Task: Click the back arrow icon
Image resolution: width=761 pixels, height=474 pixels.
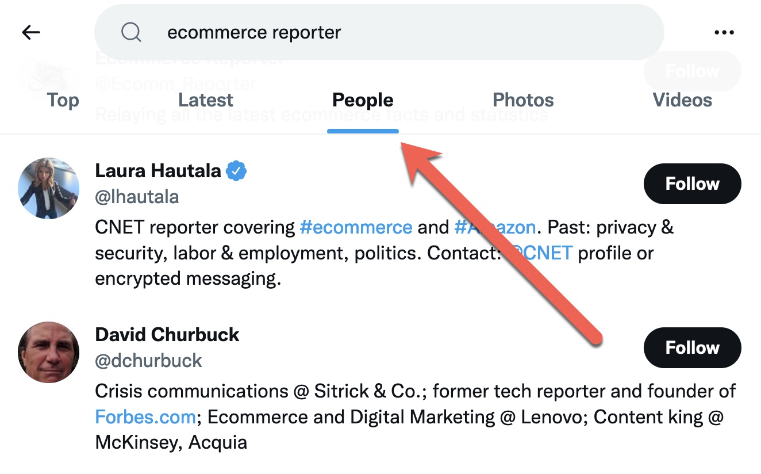Action: (31, 33)
